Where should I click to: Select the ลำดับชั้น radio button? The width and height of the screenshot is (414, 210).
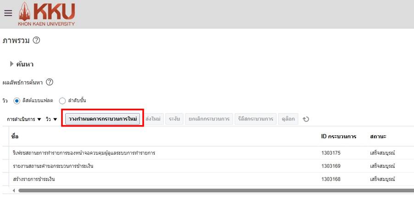(62, 100)
